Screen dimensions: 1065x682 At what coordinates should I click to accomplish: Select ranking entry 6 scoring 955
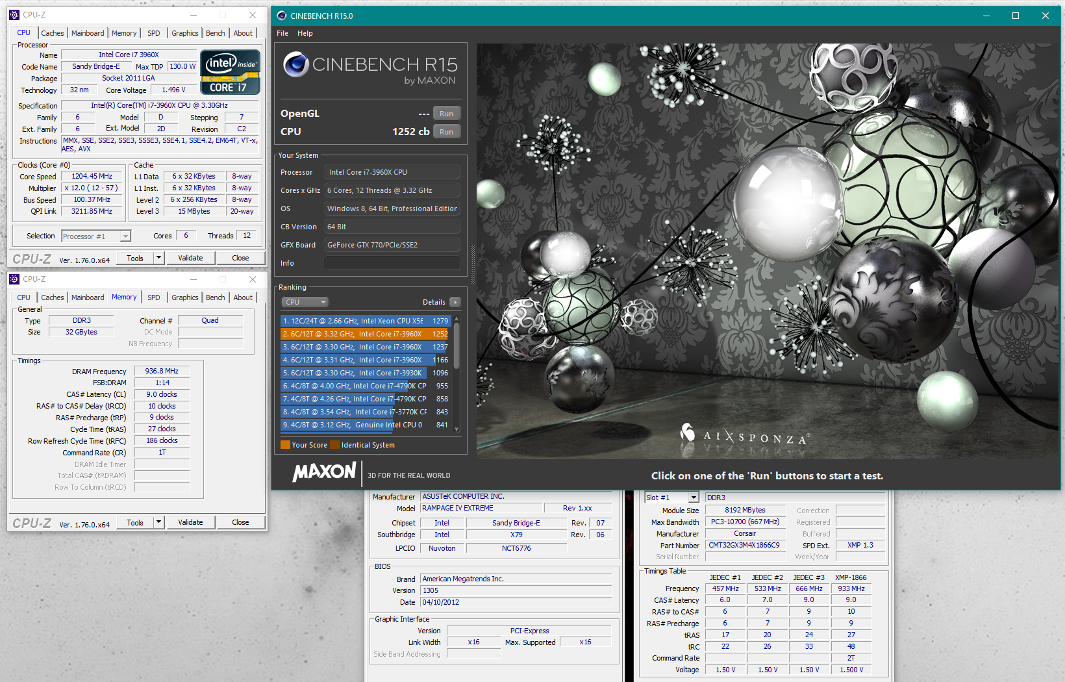click(366, 386)
